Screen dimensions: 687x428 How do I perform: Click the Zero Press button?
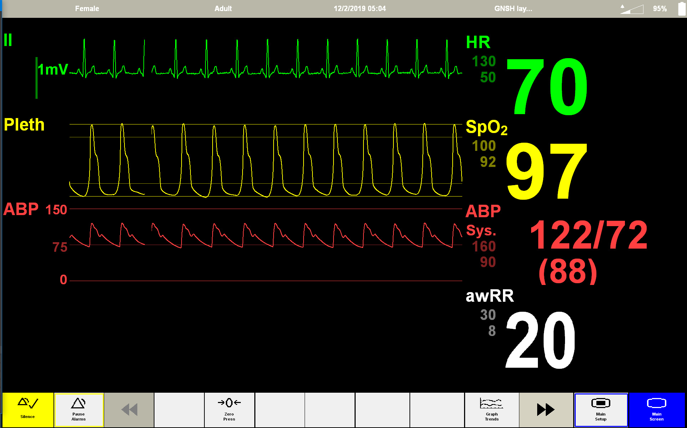pyautogui.click(x=229, y=409)
